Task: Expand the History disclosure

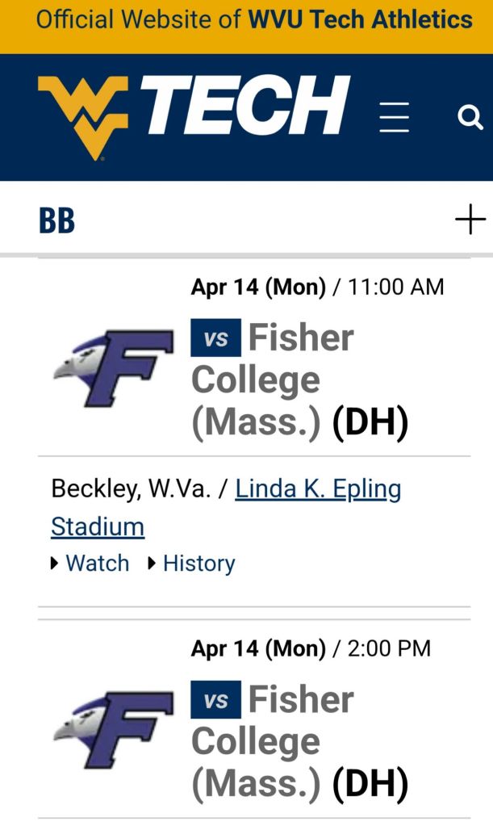Action: coord(192,564)
